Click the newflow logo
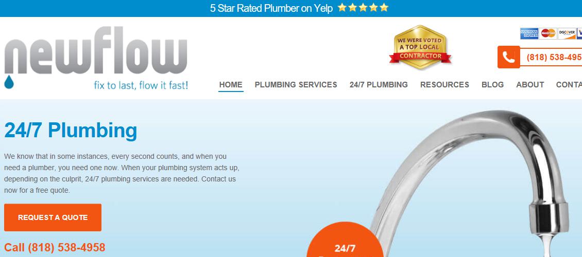Image resolution: width=582 pixels, height=257 pixels. pyautogui.click(x=96, y=58)
